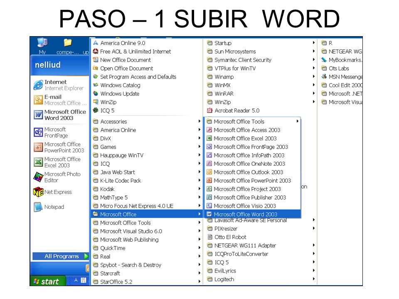
Task: Click the America Online 9.0 icon
Action: click(x=96, y=43)
